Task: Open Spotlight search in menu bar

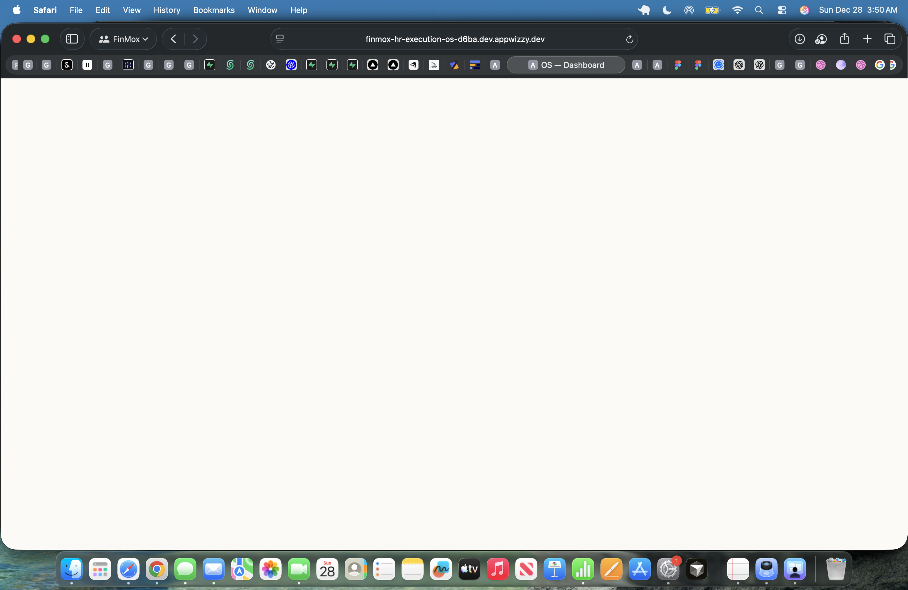Action: click(759, 10)
